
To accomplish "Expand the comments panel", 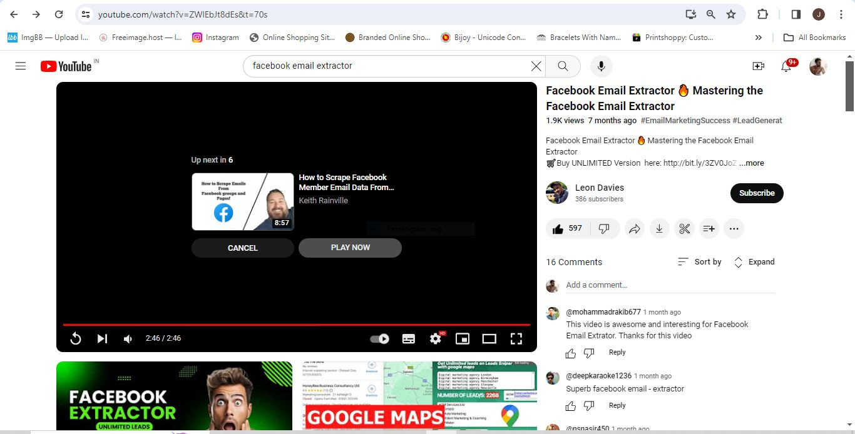I will click(x=754, y=262).
